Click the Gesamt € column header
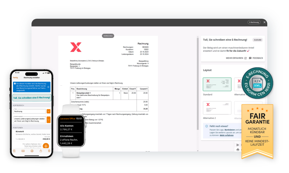Screen dimensions: 289x173 pyautogui.click(x=144, y=89)
